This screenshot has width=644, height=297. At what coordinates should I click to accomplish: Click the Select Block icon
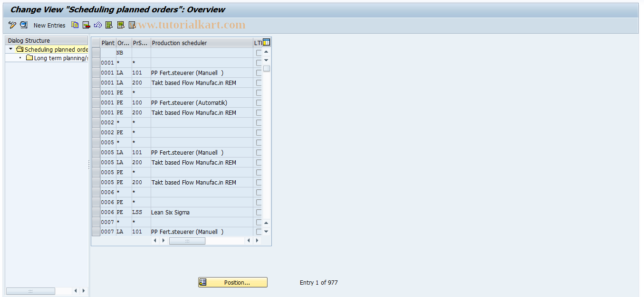pyautogui.click(x=121, y=25)
